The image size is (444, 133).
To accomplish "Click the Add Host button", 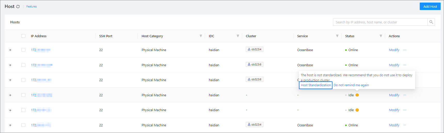I will click(430, 6).
